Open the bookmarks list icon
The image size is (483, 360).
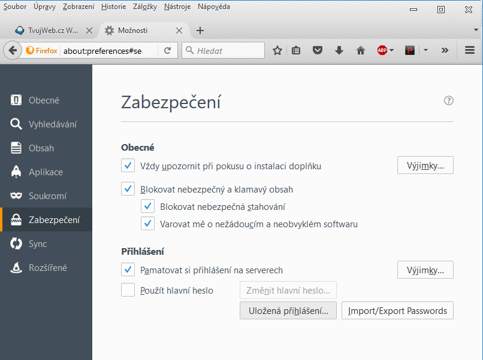click(296, 51)
